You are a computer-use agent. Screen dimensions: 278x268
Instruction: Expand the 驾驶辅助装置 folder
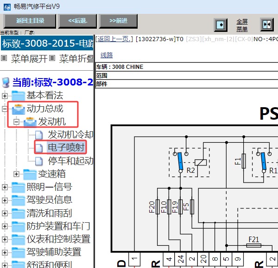click(5, 253)
